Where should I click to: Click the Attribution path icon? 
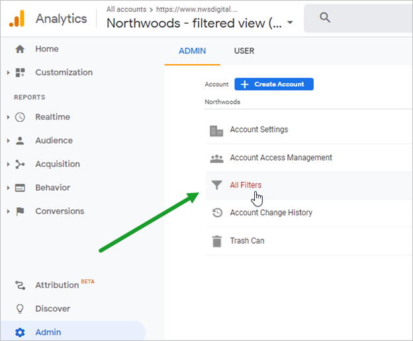[x=20, y=285]
